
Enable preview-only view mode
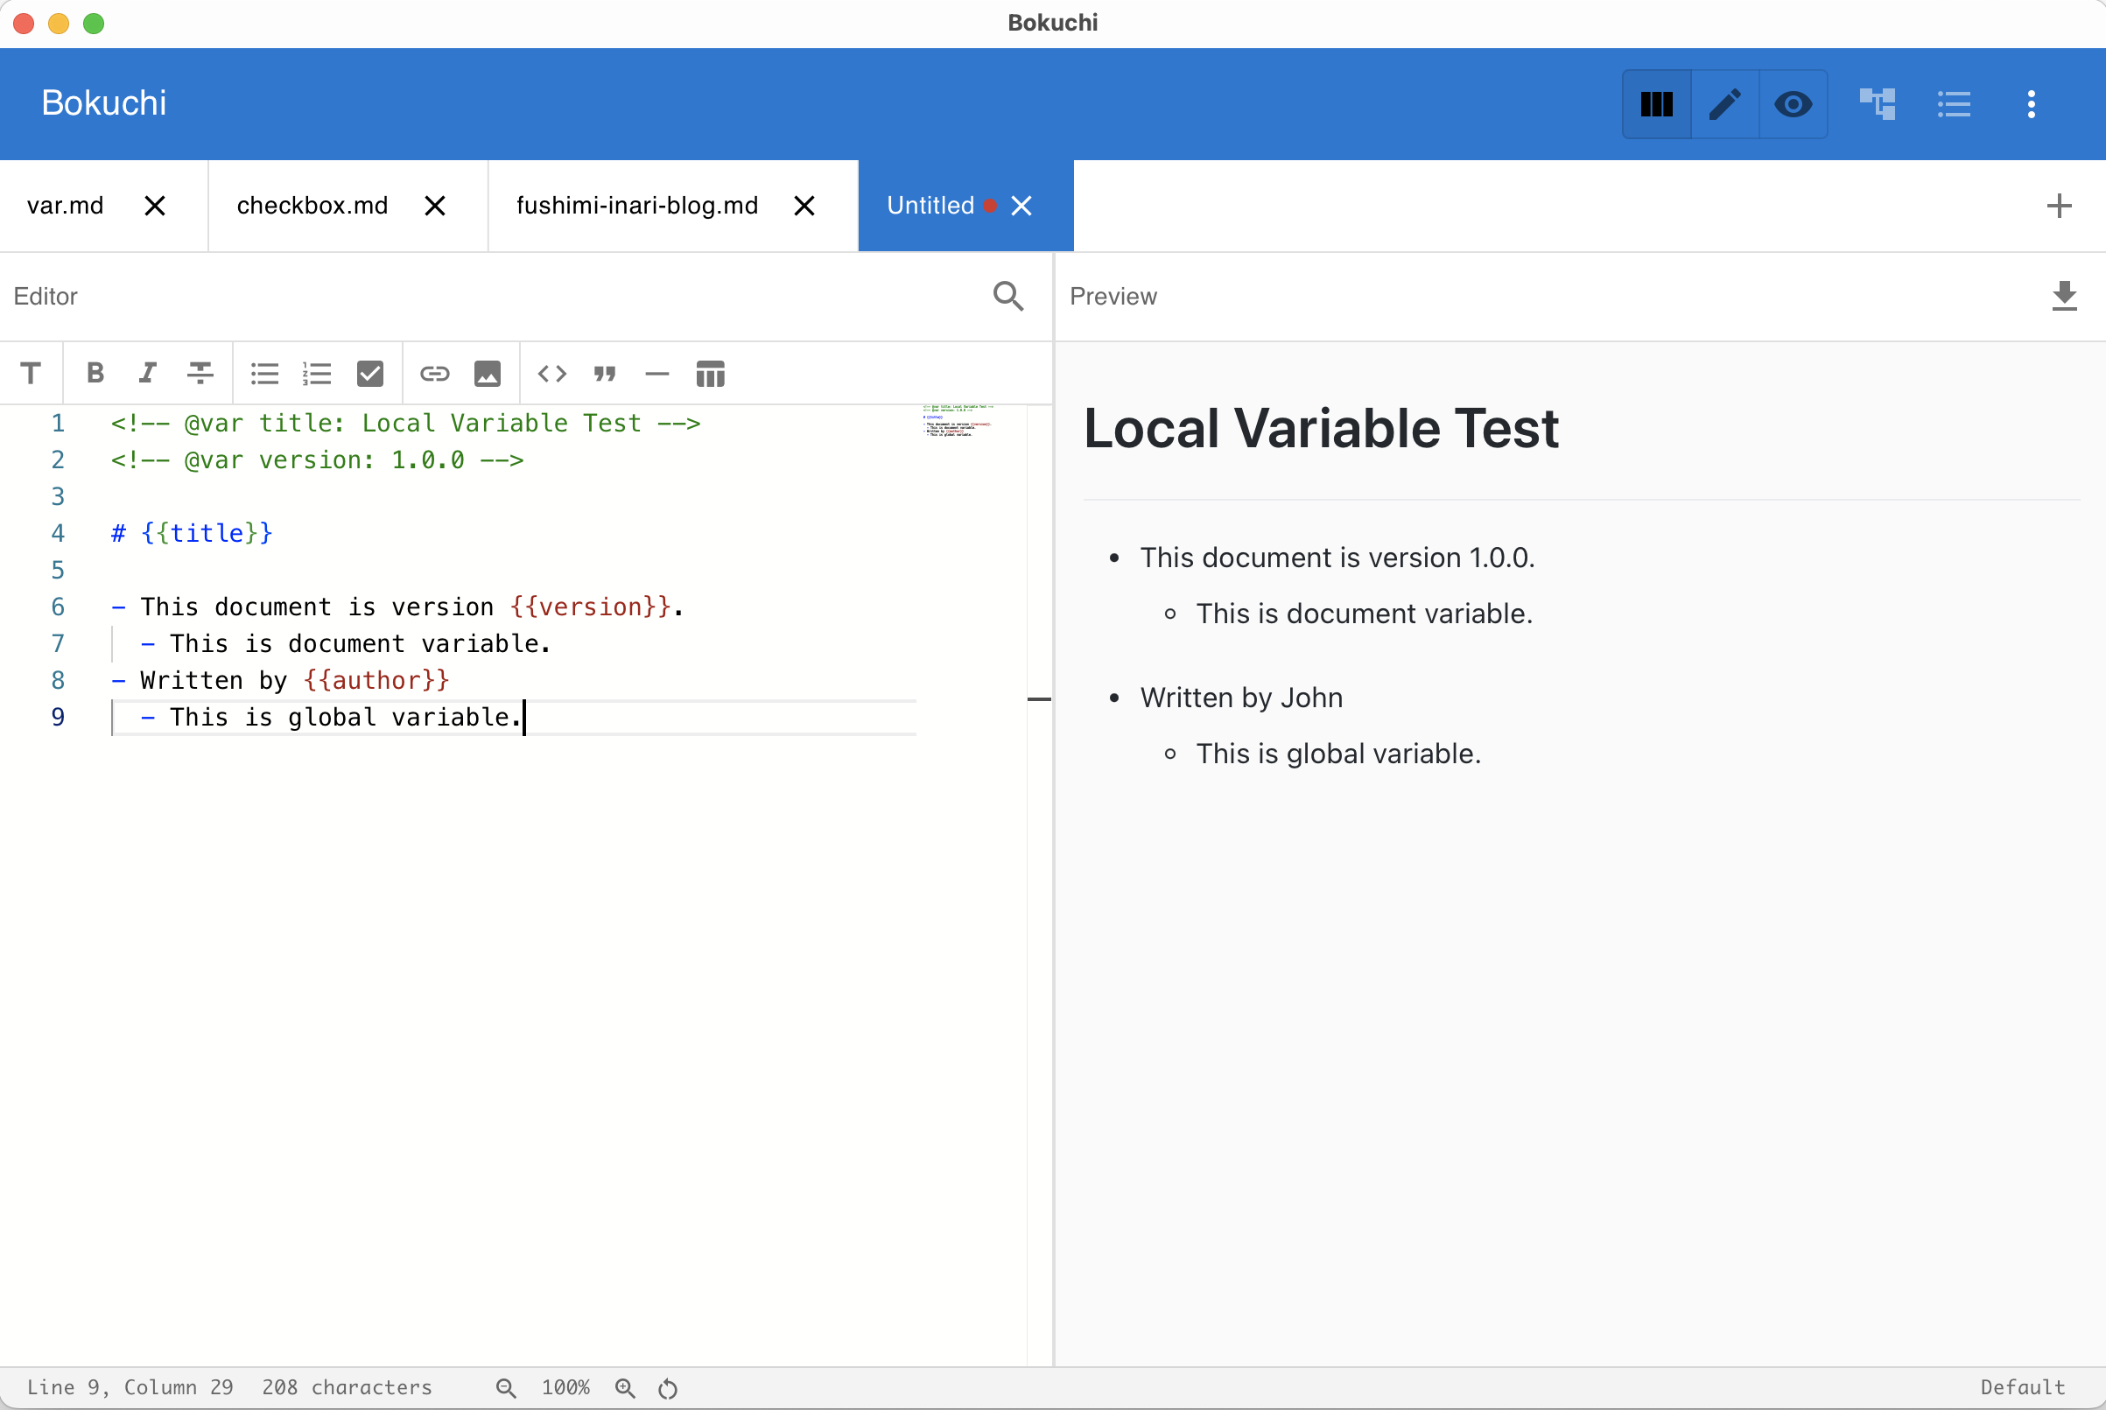click(x=1793, y=104)
